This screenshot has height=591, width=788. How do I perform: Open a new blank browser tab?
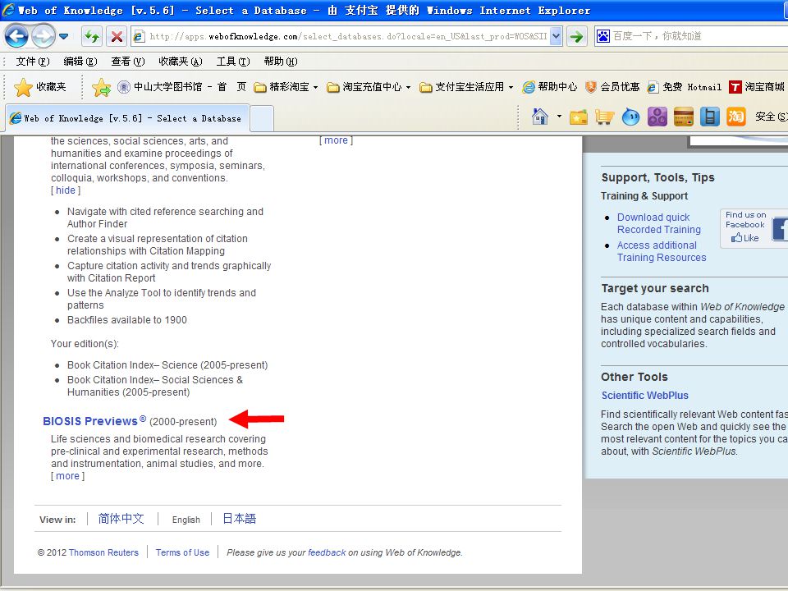click(261, 118)
